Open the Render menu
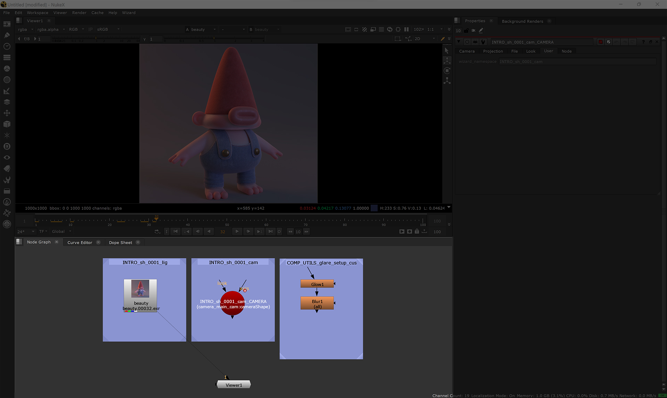The image size is (667, 398). pos(79,13)
